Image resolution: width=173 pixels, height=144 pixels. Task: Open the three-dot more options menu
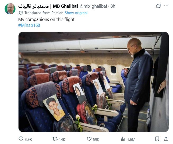[166, 6]
